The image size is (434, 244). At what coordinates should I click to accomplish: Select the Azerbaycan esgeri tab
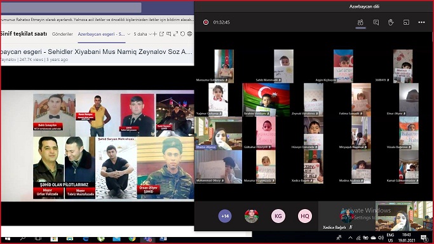pos(101,34)
